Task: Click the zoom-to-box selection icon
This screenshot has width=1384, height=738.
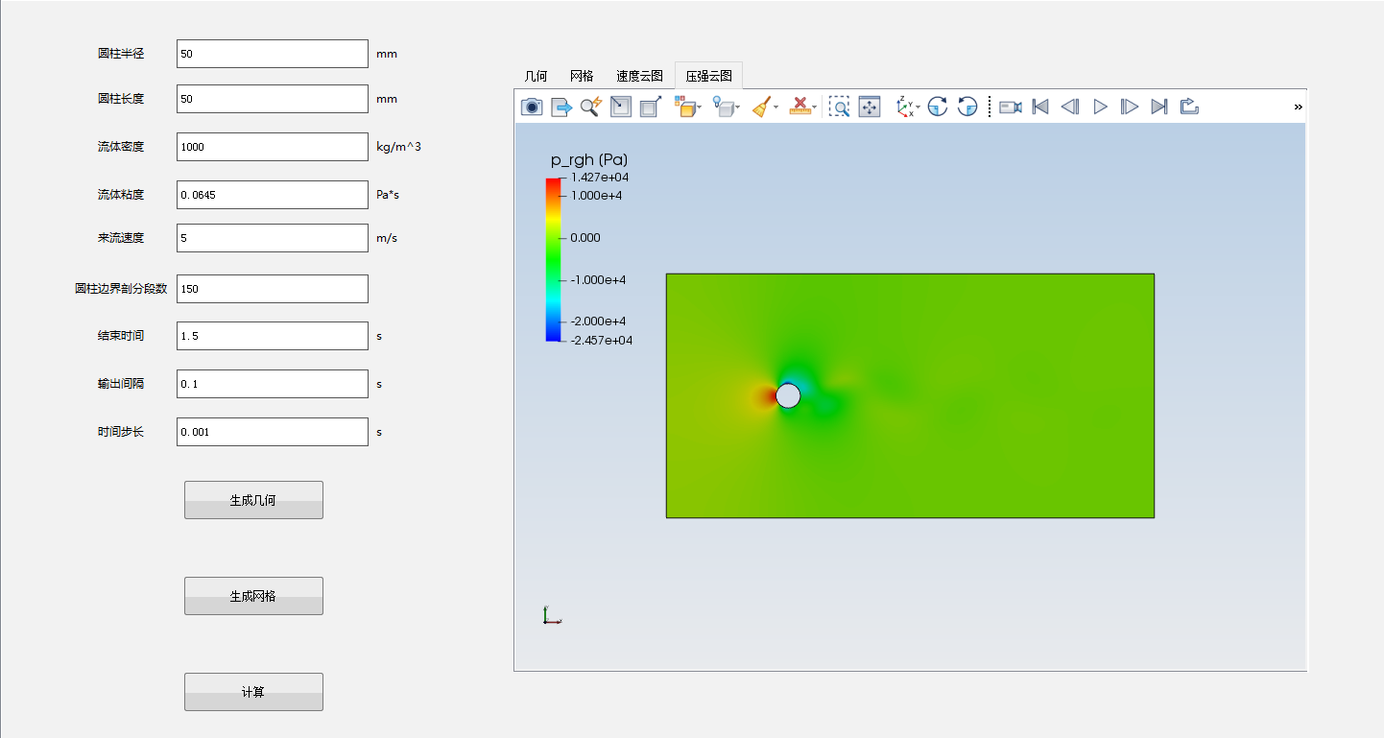Action: [x=840, y=107]
